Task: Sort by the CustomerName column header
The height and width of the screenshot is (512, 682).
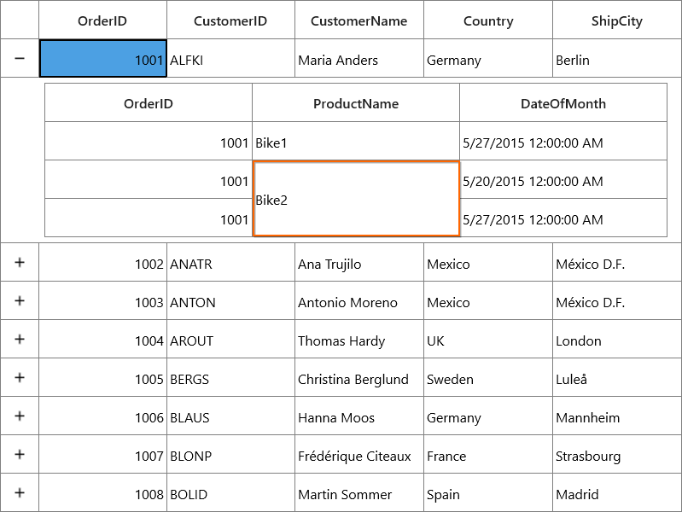Action: 358,20
